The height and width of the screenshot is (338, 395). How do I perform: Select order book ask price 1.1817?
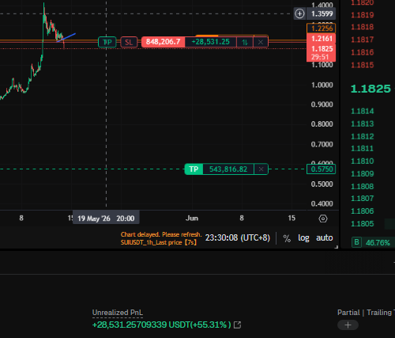(x=363, y=40)
